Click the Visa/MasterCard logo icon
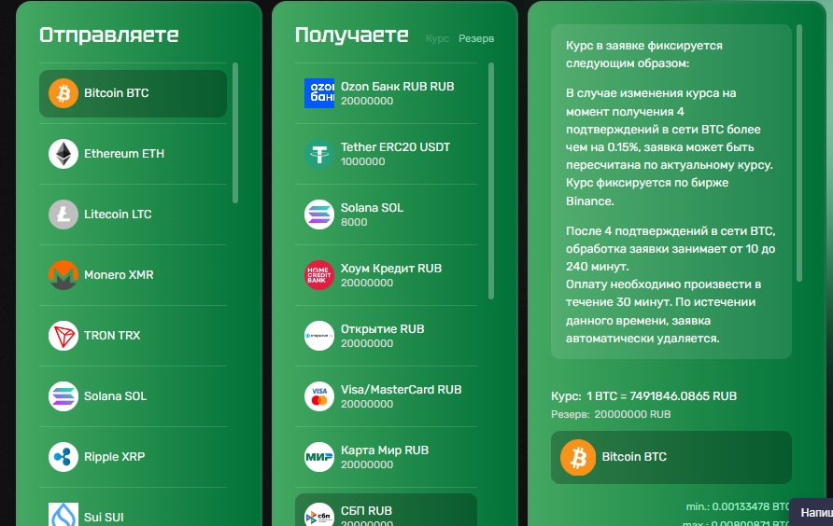Screen dimensions: 833x526 [319, 396]
